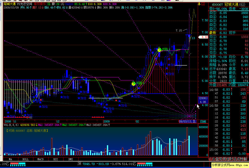Switch to the DMI indicator tab
Screen dimensions: 249x168
point(71,159)
